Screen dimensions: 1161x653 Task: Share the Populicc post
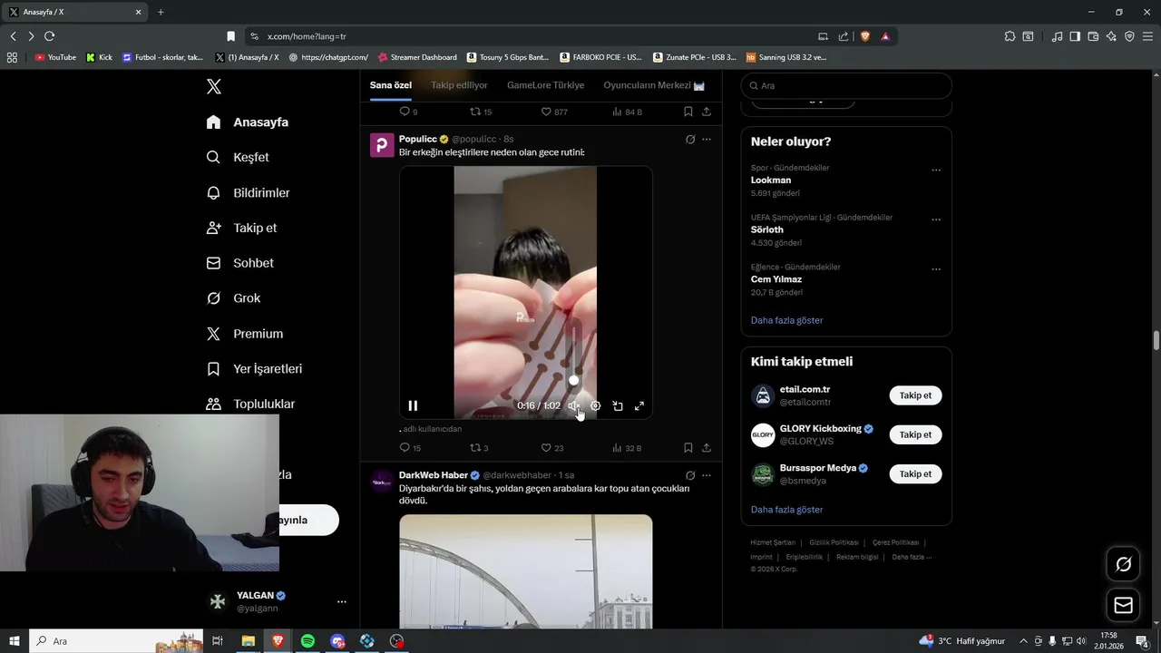(x=707, y=448)
